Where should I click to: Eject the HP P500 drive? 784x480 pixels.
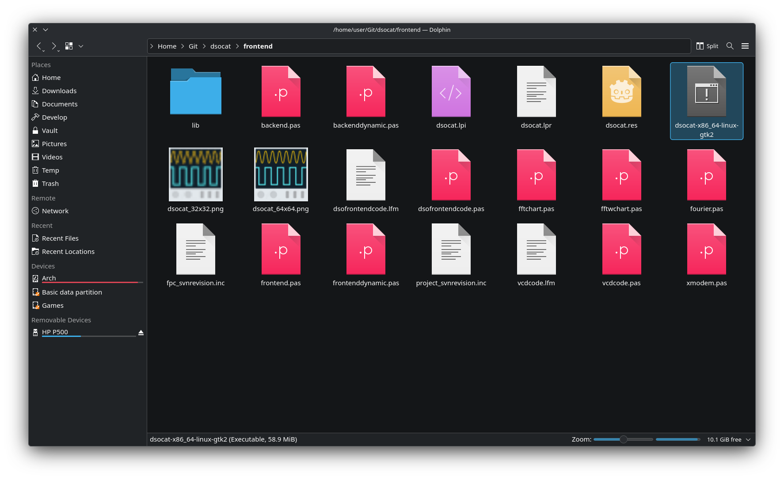141,333
